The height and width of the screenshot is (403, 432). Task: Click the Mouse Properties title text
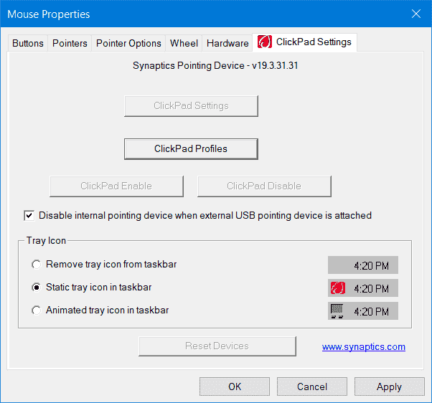pyautogui.click(x=49, y=14)
